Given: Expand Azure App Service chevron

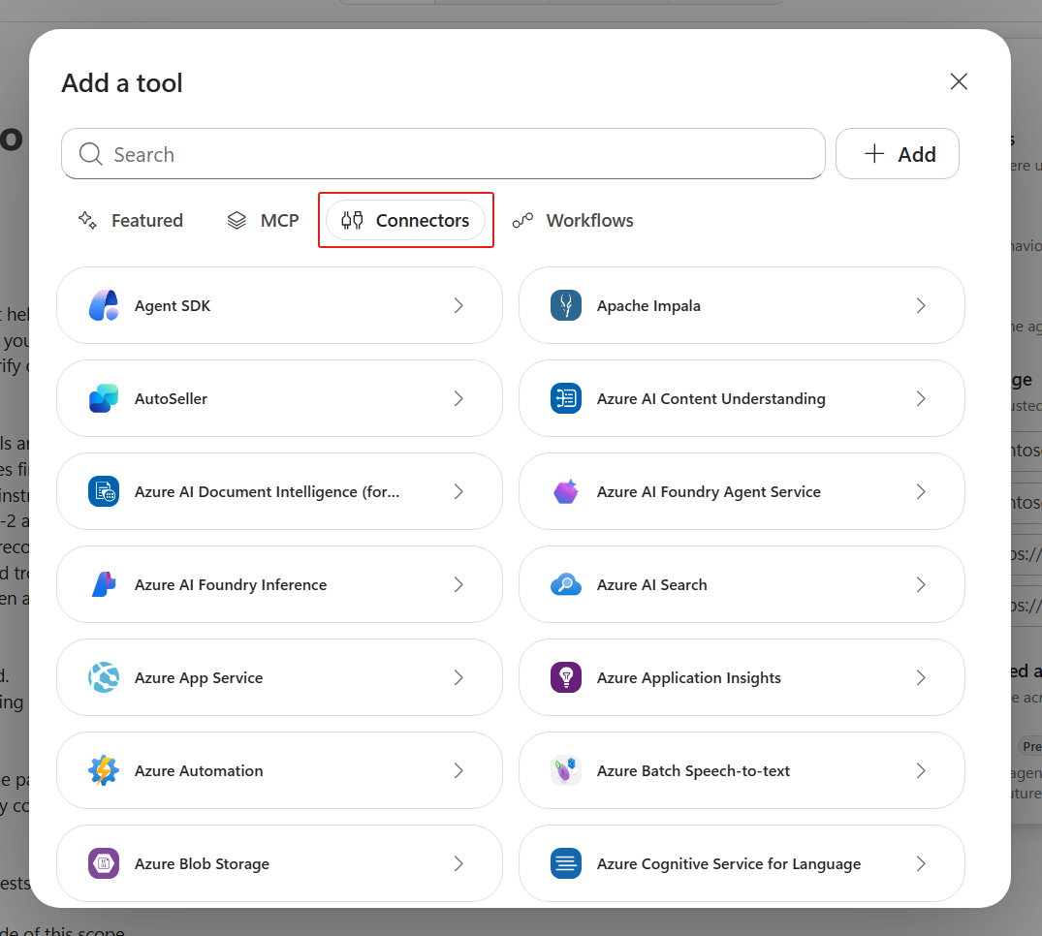Looking at the screenshot, I should [458, 677].
